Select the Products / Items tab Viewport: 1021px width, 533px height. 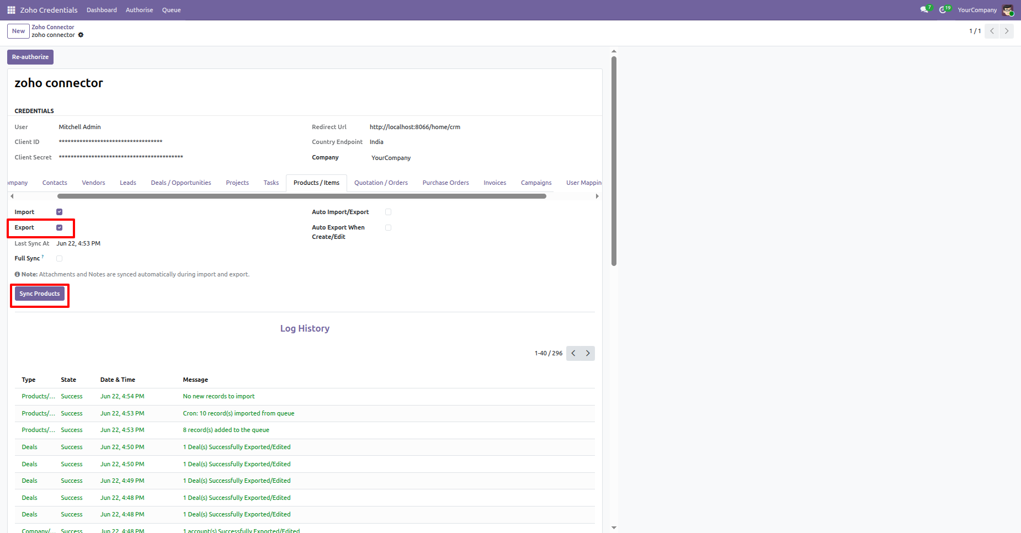[316, 183]
